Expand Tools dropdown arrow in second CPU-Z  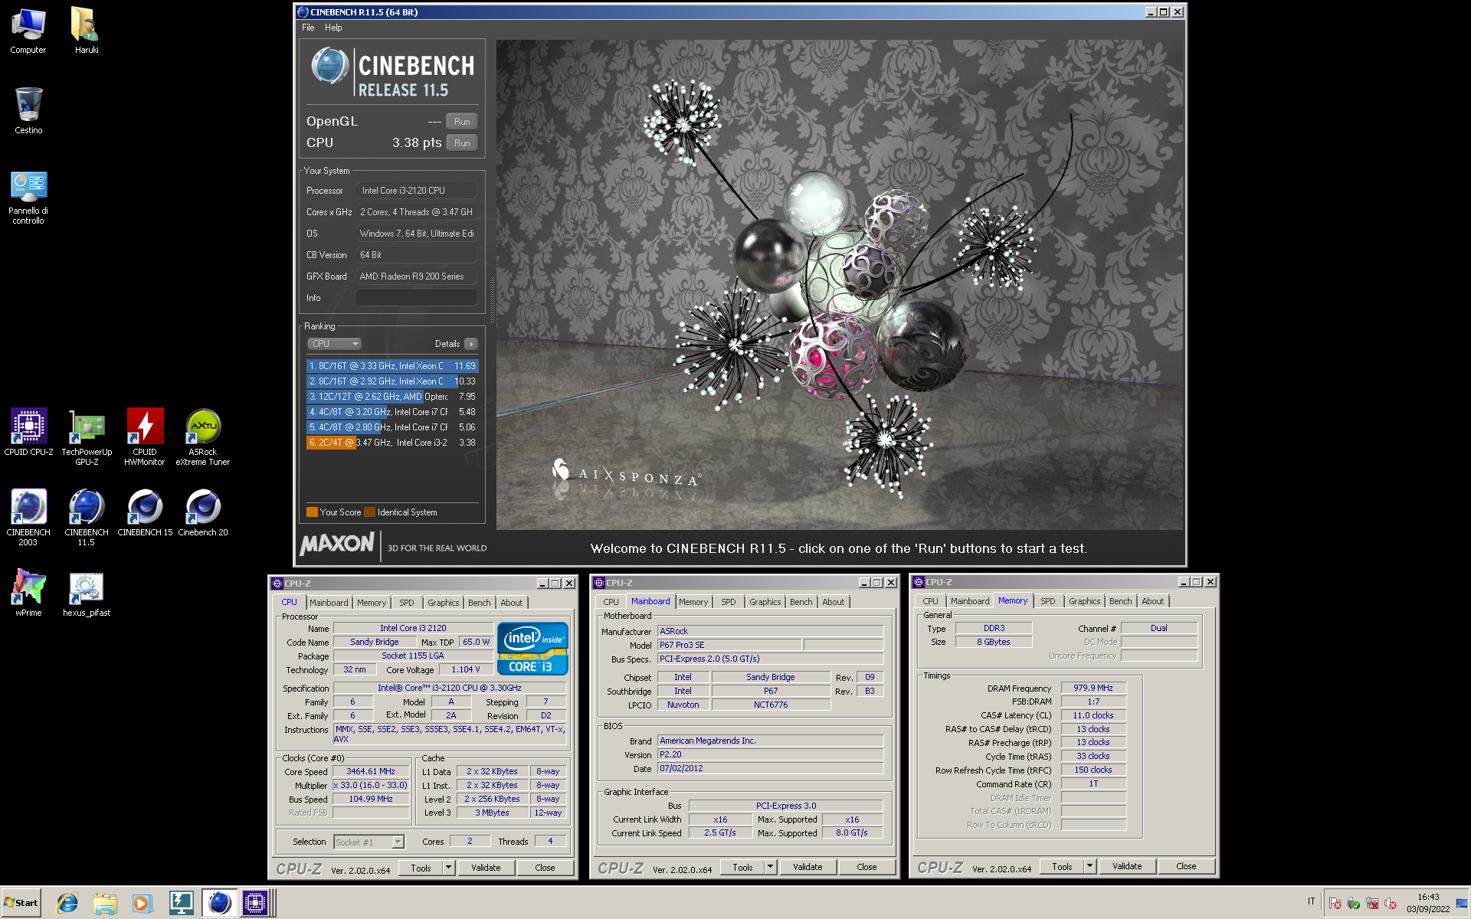coord(771,867)
